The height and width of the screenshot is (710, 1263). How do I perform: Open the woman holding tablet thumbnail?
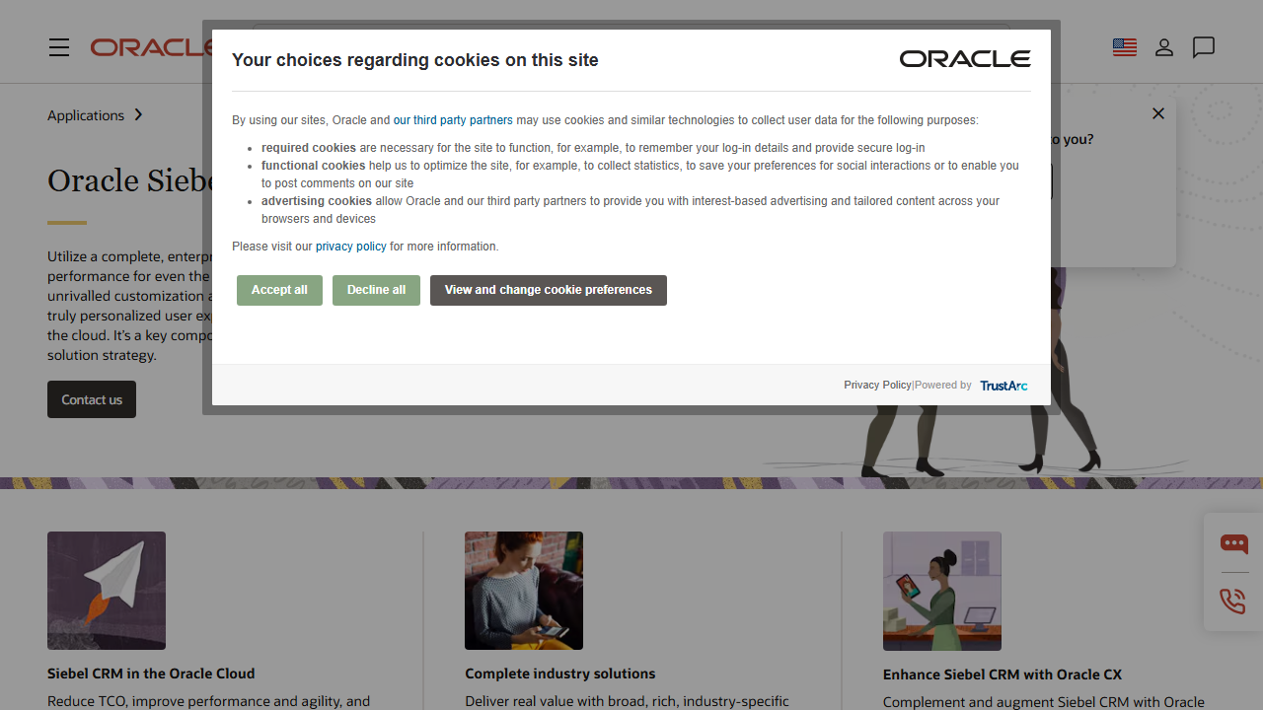[942, 592]
